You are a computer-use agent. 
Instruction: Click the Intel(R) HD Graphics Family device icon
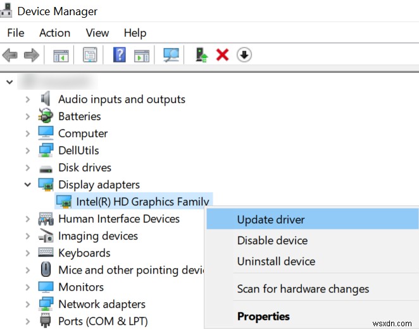(x=63, y=202)
